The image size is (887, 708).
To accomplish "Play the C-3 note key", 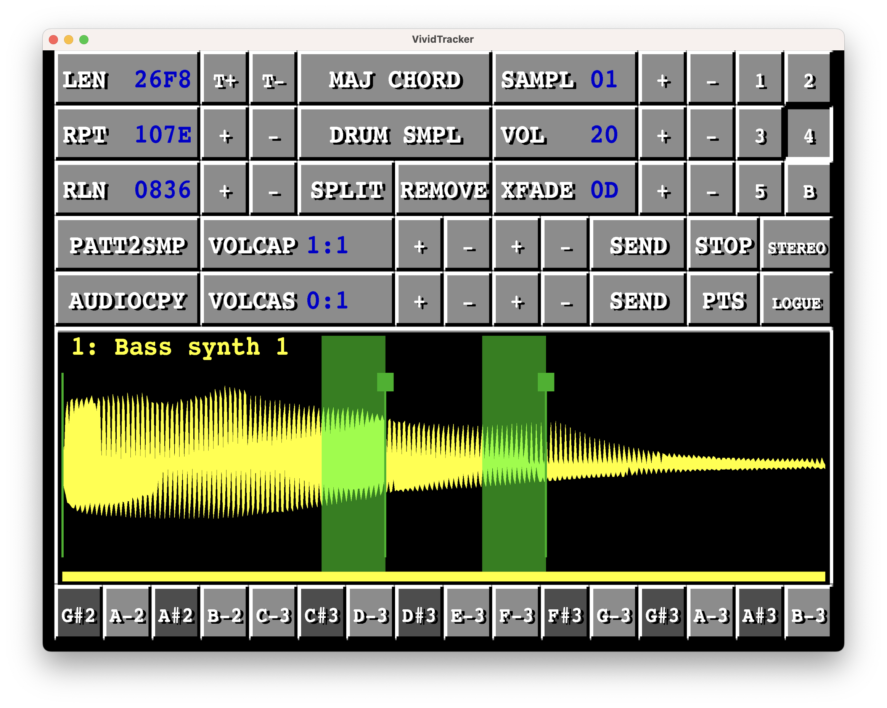I will 273,615.
